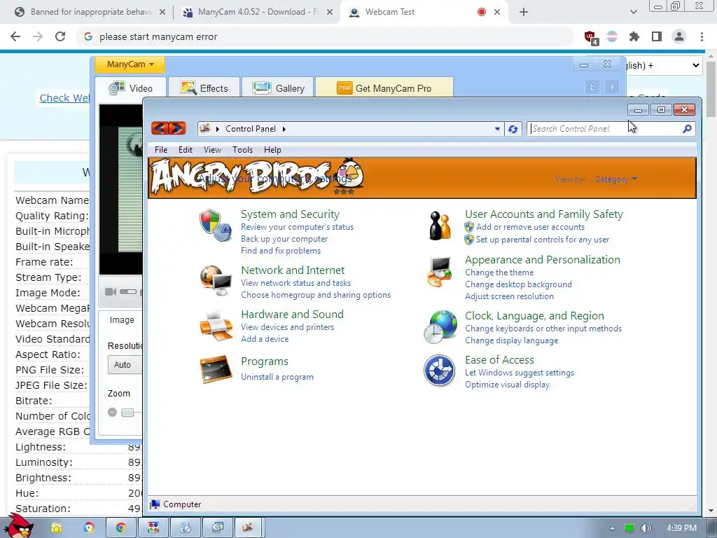The height and width of the screenshot is (538, 717).
Task: Click the ManyCam zoom out minus button
Action: click(x=113, y=412)
